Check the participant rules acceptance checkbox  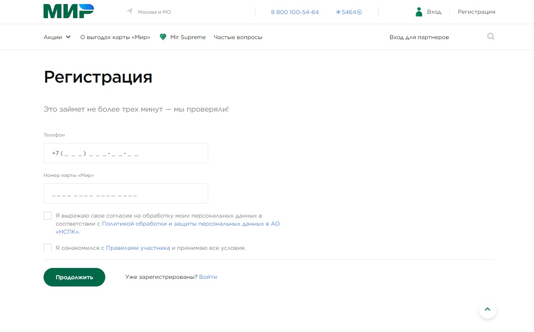[x=48, y=247]
